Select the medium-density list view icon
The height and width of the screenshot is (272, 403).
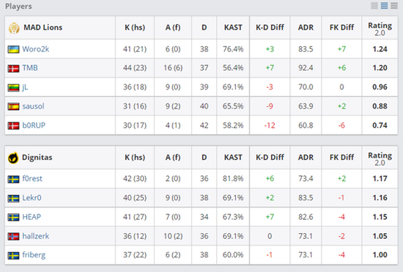point(384,6)
